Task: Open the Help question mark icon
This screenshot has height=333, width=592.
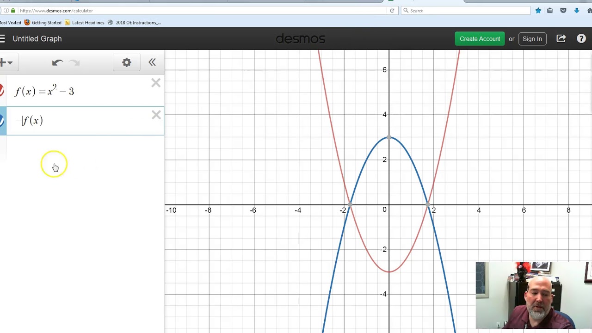Action: coord(581,39)
